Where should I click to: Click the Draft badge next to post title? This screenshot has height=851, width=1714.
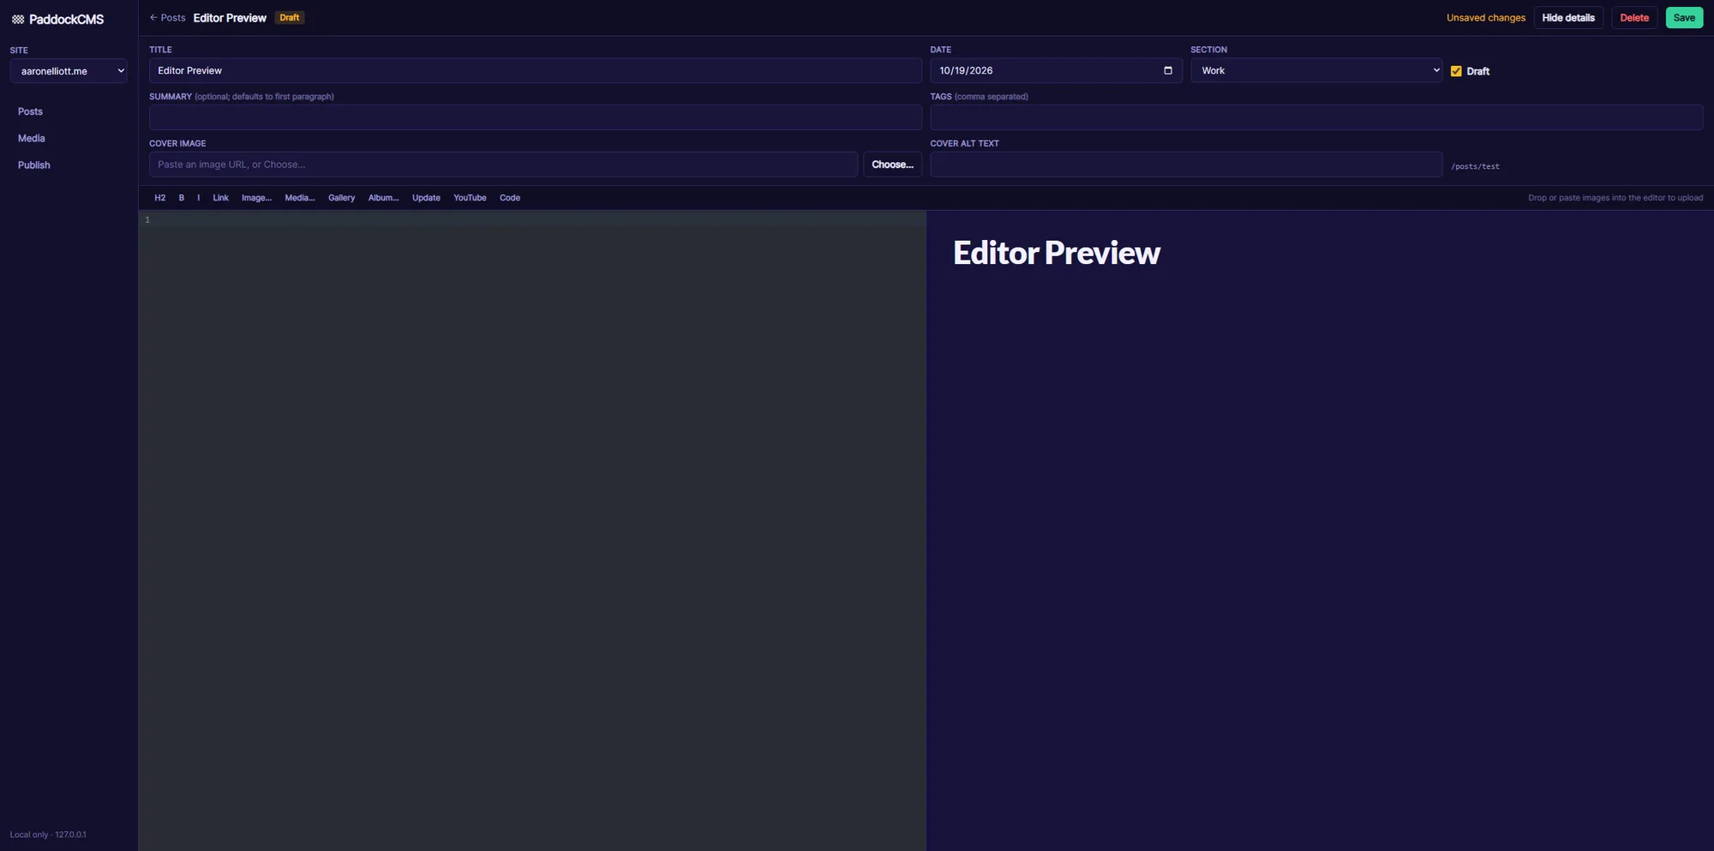click(290, 17)
